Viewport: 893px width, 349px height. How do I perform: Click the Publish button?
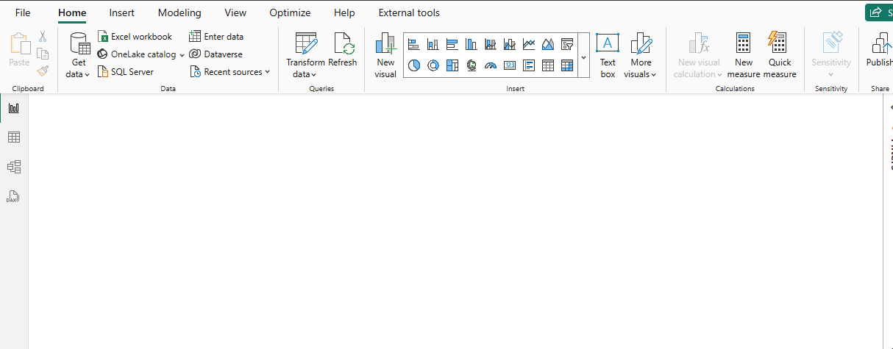(879, 50)
